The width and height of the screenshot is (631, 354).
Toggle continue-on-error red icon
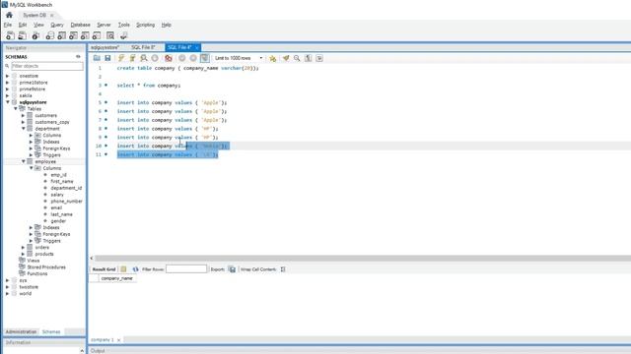(169, 58)
